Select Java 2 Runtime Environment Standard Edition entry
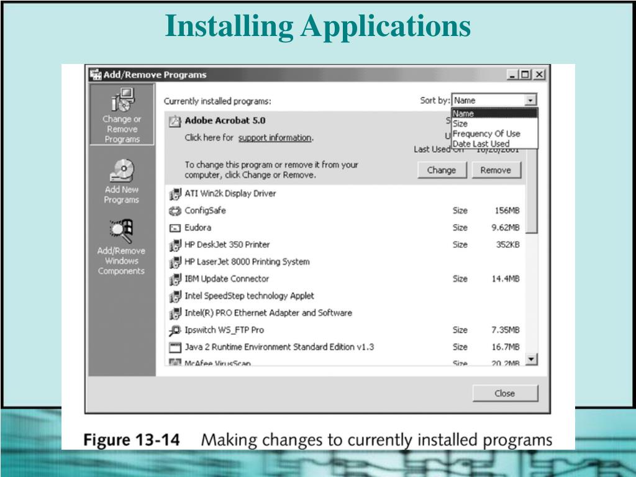The height and width of the screenshot is (477, 636). tap(345, 347)
